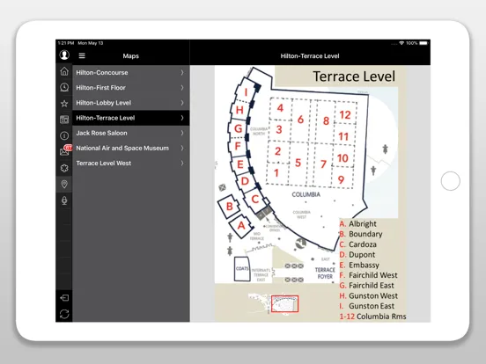Tap 'COLUMBIA' label on the map
This screenshot has height=364, width=486.
(306, 194)
